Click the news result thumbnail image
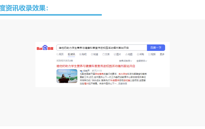The image size is (205, 129). click(x=67, y=76)
